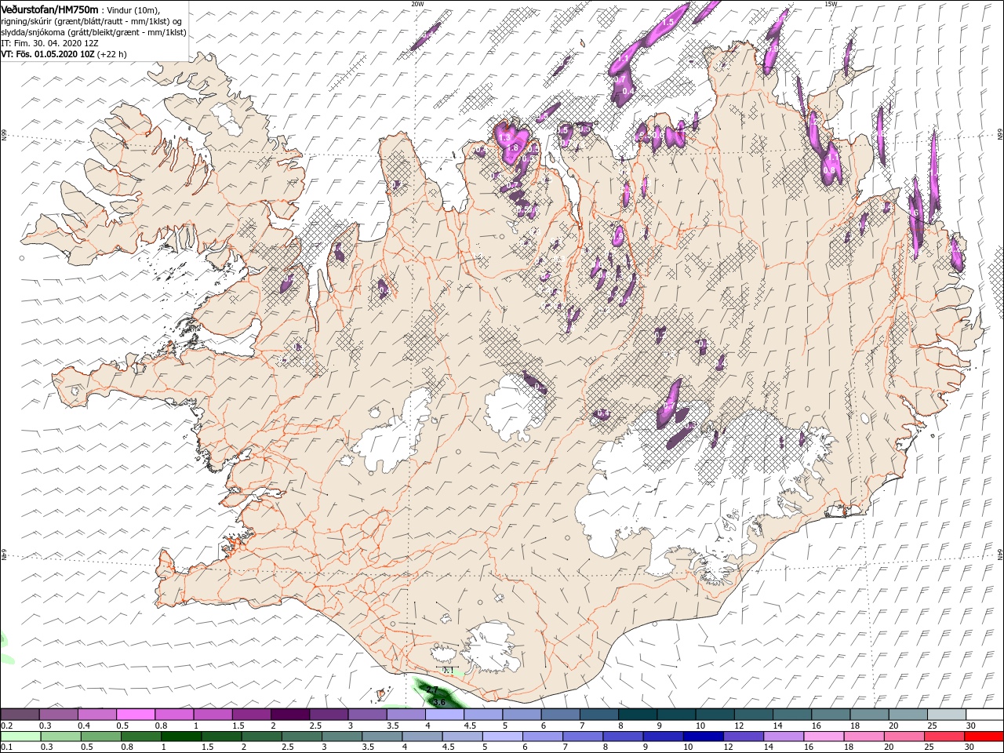The image size is (1004, 753).
Task: Pick the blue 8 rain scale swatch
Action: (x=622, y=736)
